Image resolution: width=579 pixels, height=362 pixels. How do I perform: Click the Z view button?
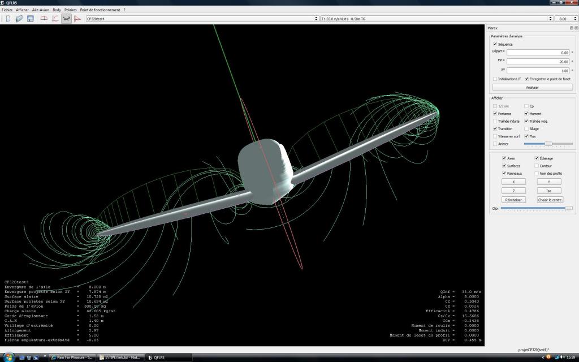[513, 191]
